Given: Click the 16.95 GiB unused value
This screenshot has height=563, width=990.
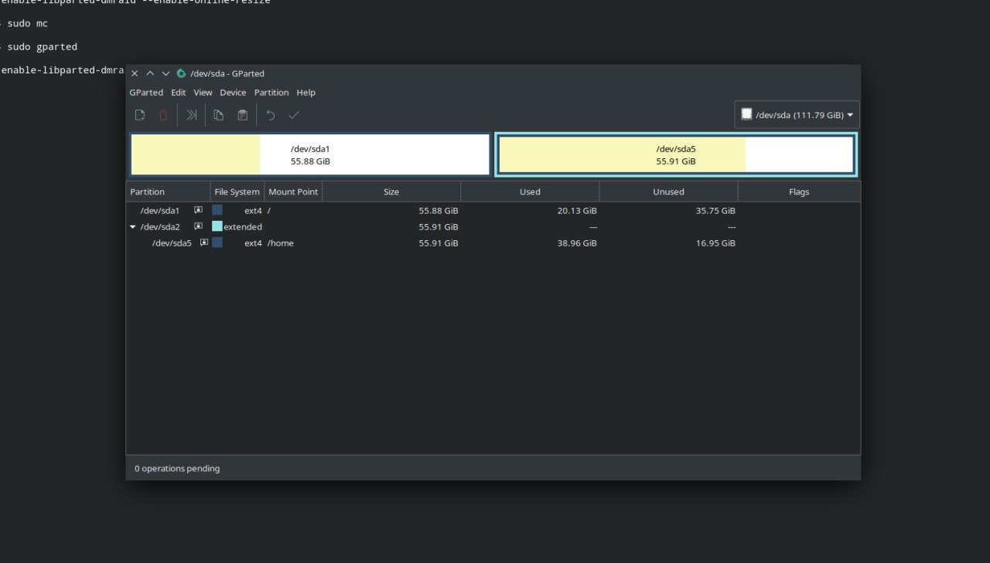Looking at the screenshot, I should pos(715,243).
